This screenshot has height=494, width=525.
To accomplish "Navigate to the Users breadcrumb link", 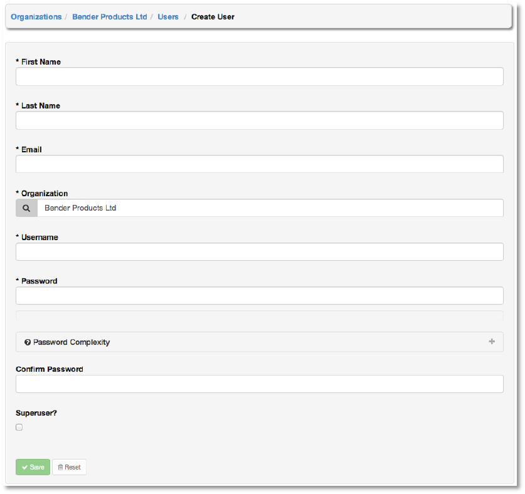I will click(168, 17).
